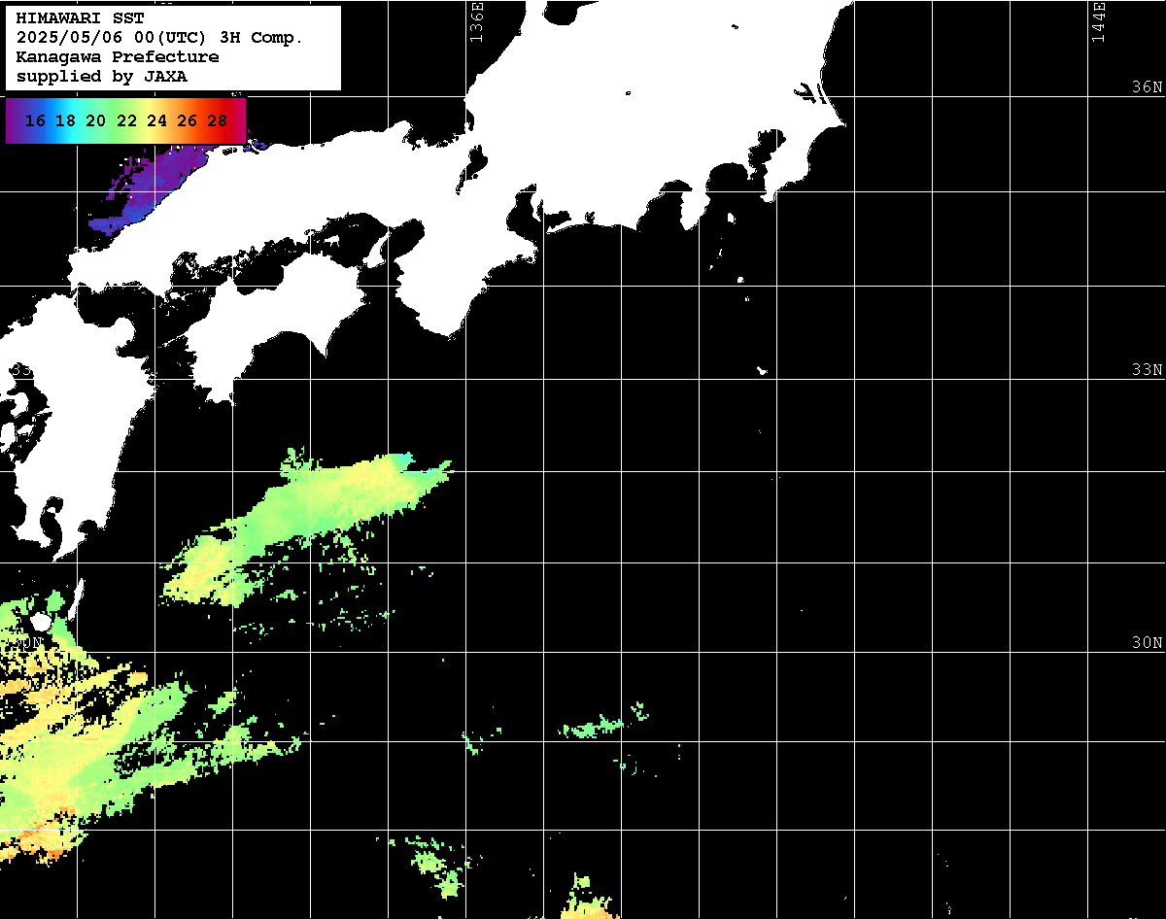
Task: Click the 28 value on the color legend
Action: [218, 121]
